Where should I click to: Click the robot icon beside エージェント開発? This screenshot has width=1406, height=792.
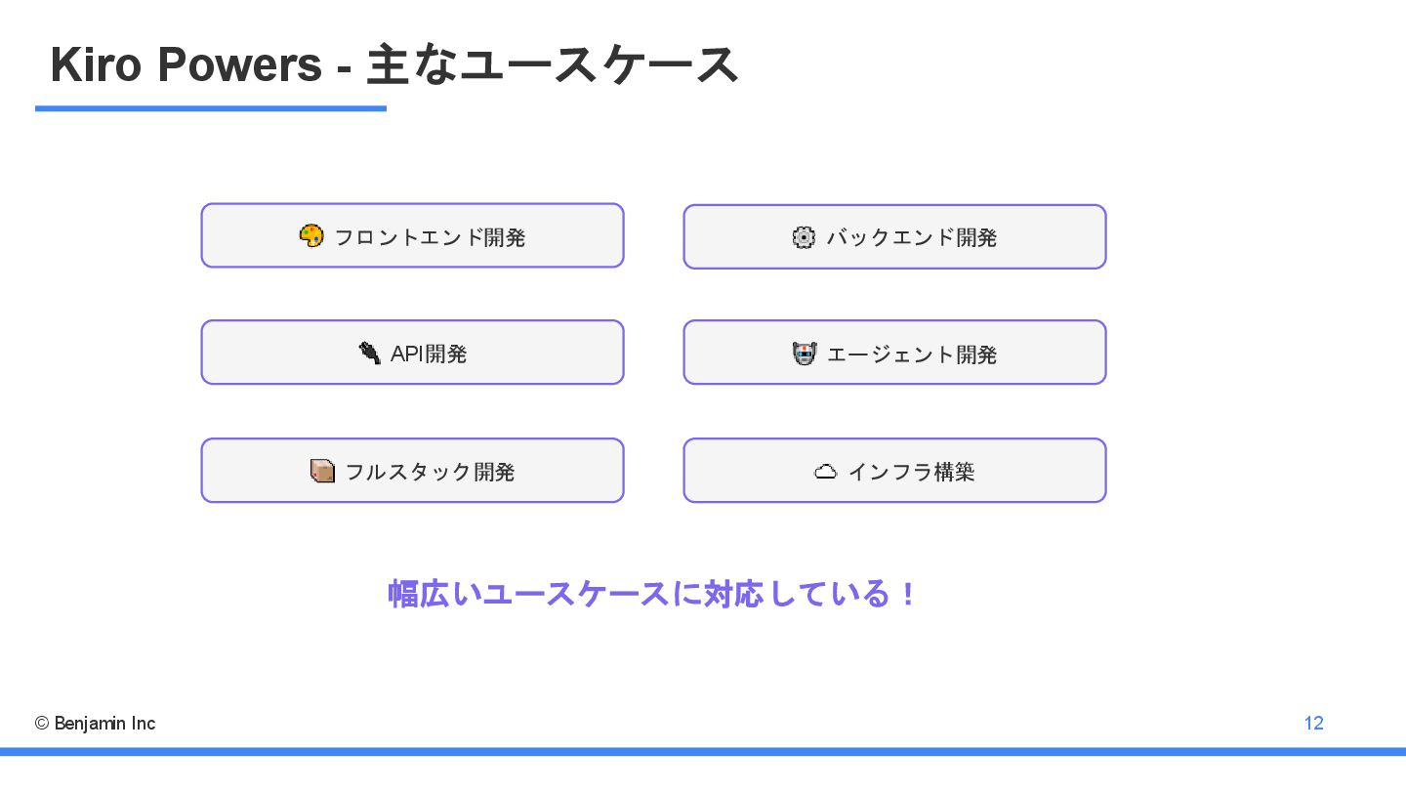(804, 354)
